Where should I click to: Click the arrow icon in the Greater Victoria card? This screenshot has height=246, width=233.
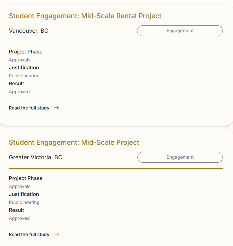pyautogui.click(x=56, y=234)
